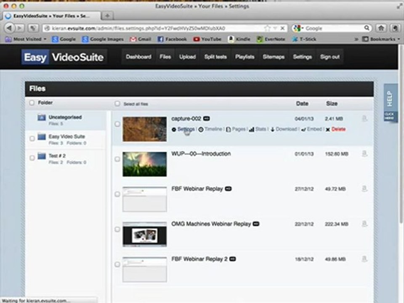Go back with the browser back arrow
The width and height of the screenshot is (404, 303).
click(9, 28)
